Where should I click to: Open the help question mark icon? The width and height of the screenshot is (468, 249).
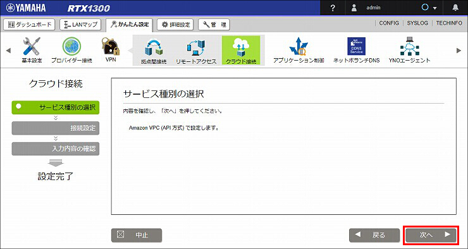pyautogui.click(x=333, y=8)
